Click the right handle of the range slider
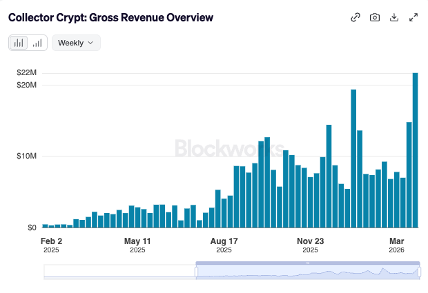The height and width of the screenshot is (293, 428). [x=419, y=272]
